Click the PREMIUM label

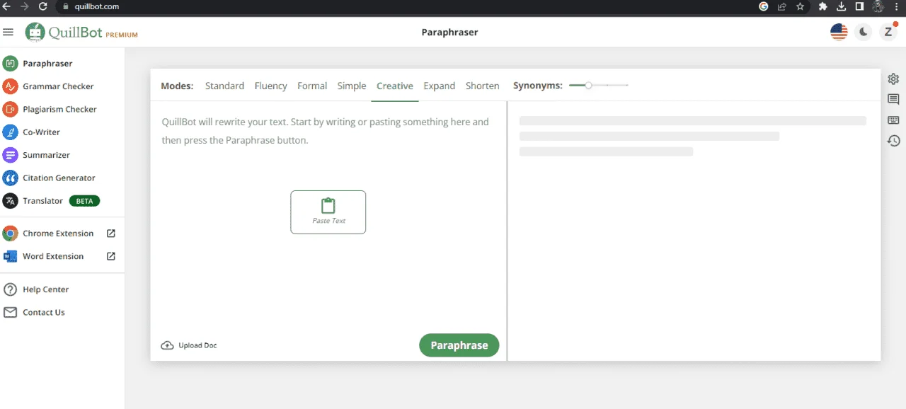(122, 35)
